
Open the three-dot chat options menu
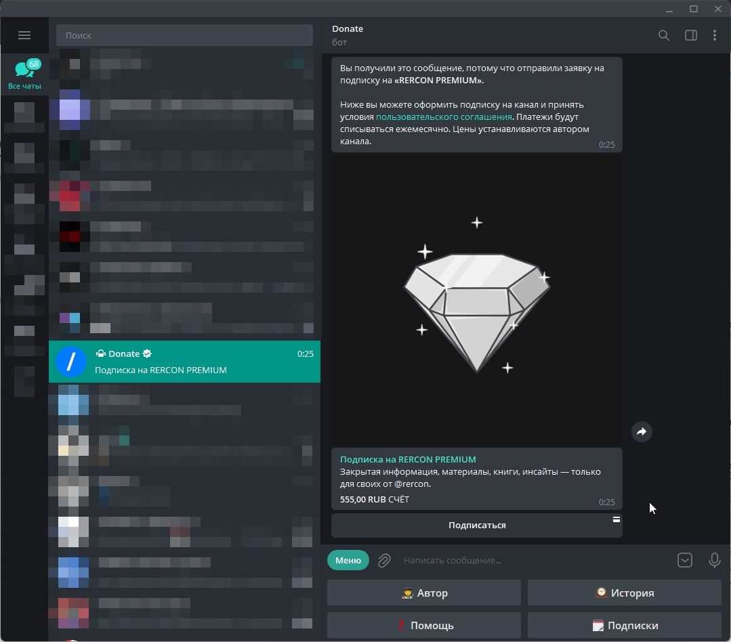coord(715,35)
